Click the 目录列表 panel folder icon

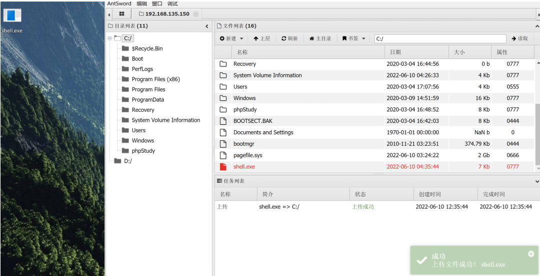[x=110, y=26]
